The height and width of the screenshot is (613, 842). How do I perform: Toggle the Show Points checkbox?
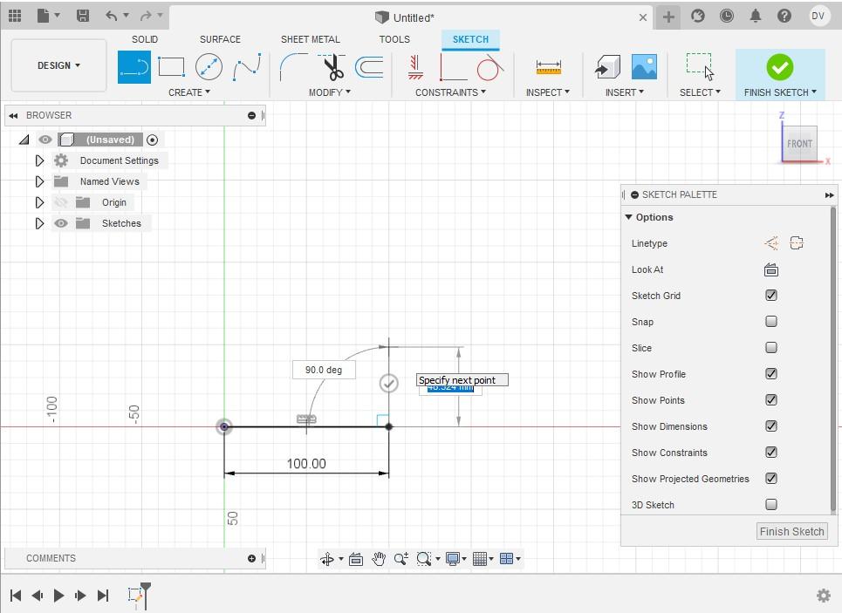pos(771,400)
